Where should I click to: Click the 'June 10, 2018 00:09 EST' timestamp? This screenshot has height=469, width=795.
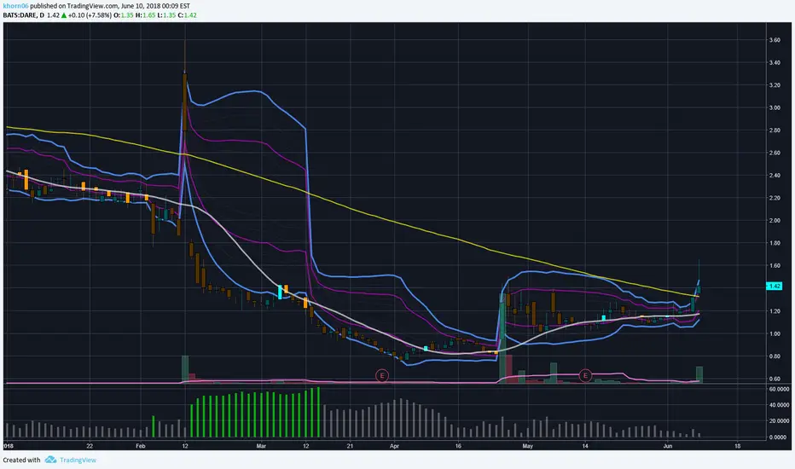(x=155, y=6)
